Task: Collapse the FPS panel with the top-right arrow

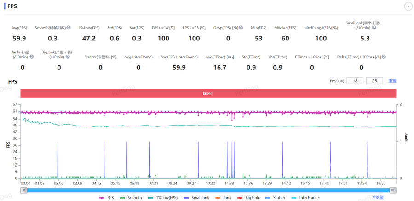Action: (x=408, y=6)
